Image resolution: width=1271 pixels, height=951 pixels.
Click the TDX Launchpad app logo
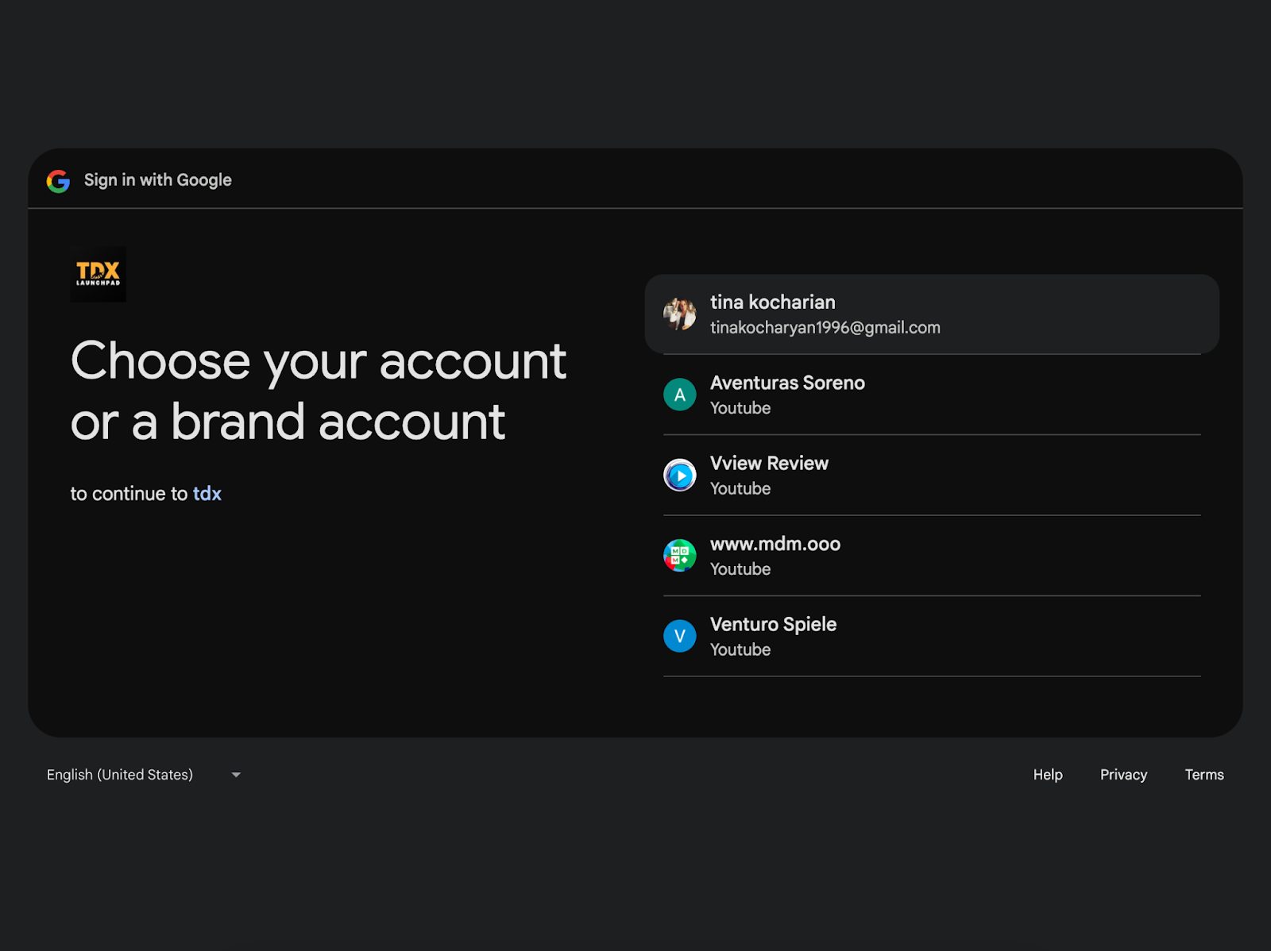(98, 274)
